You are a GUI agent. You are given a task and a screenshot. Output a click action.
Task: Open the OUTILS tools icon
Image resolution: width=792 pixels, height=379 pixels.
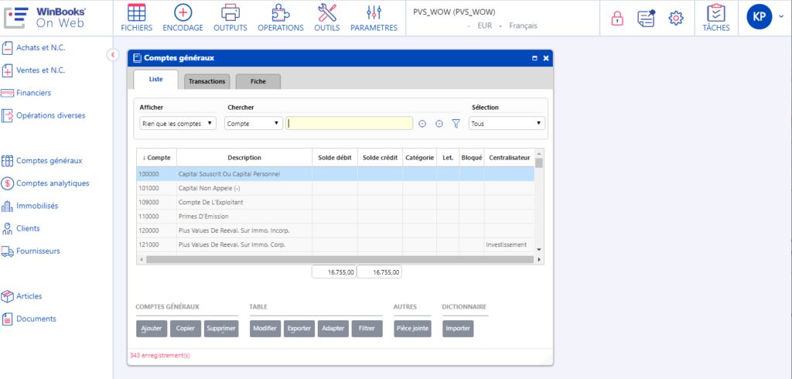coord(327,12)
